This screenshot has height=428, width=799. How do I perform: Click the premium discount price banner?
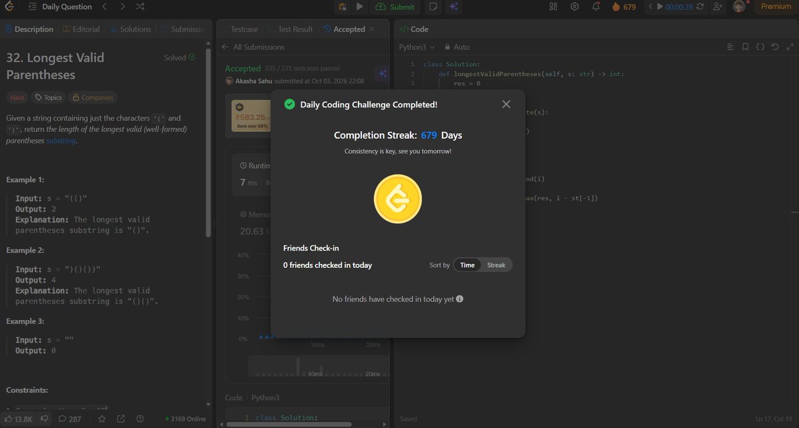251,116
